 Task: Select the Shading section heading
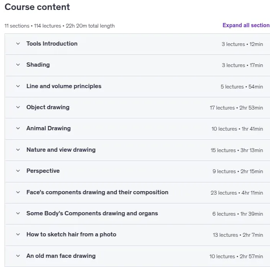point(38,65)
